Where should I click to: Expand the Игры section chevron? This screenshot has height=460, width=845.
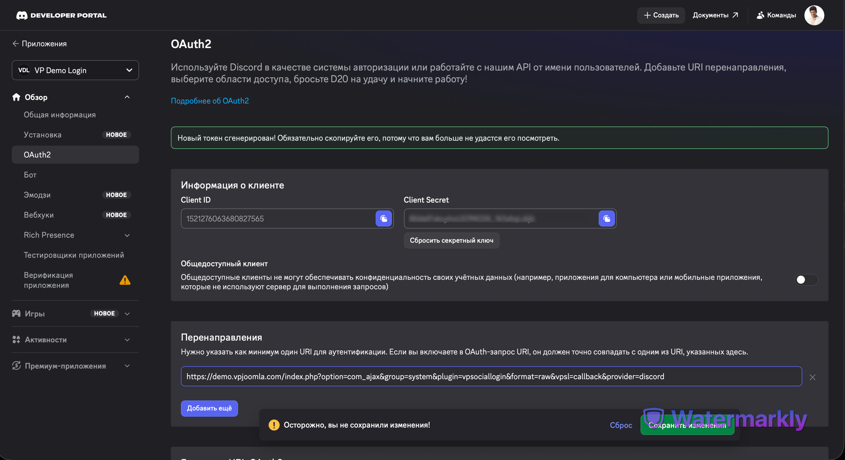click(127, 313)
